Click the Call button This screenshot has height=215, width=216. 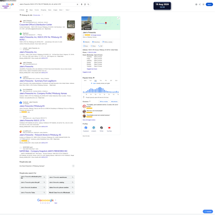pyautogui.click(x=100, y=46)
